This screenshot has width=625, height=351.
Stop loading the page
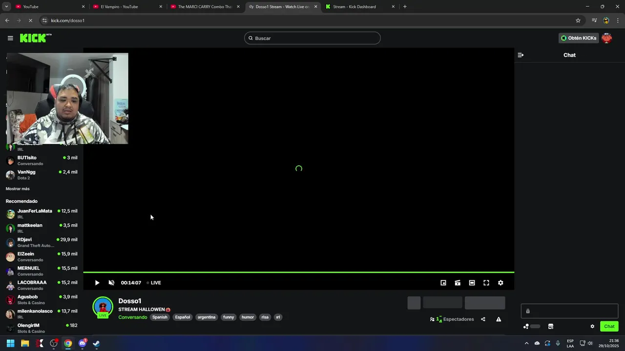pos(30,20)
